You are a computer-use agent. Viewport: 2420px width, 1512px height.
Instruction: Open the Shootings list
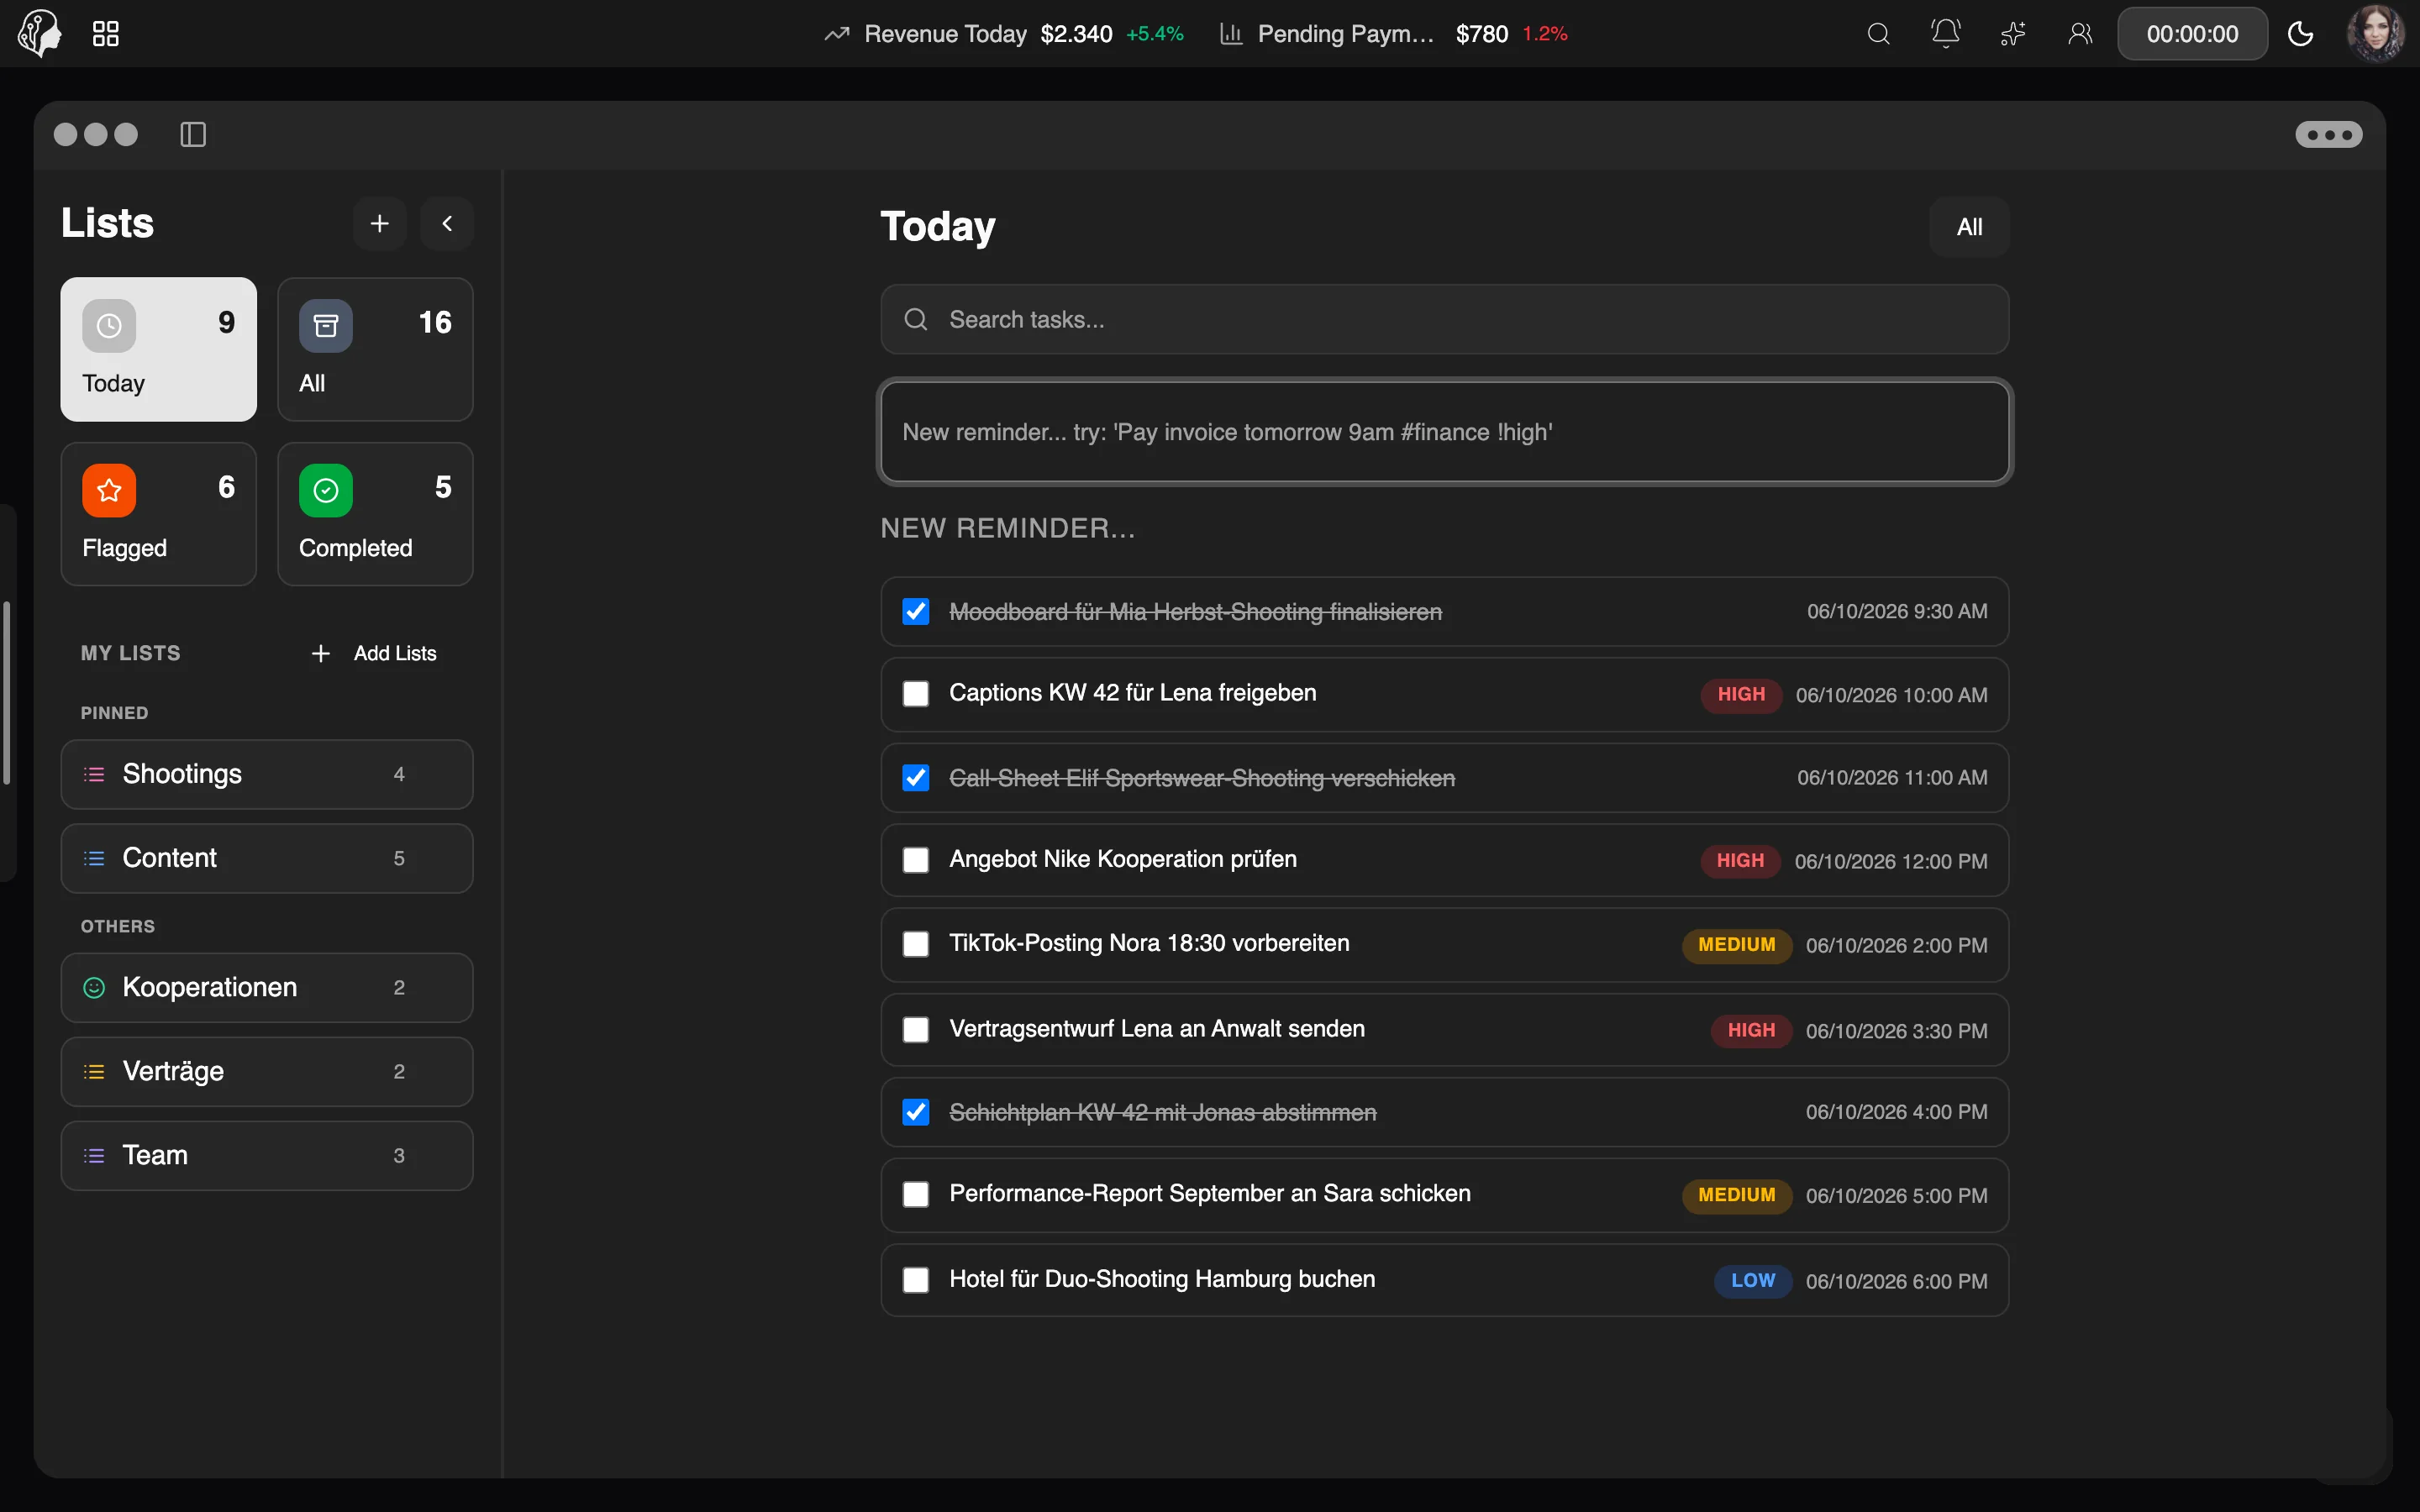click(x=267, y=774)
